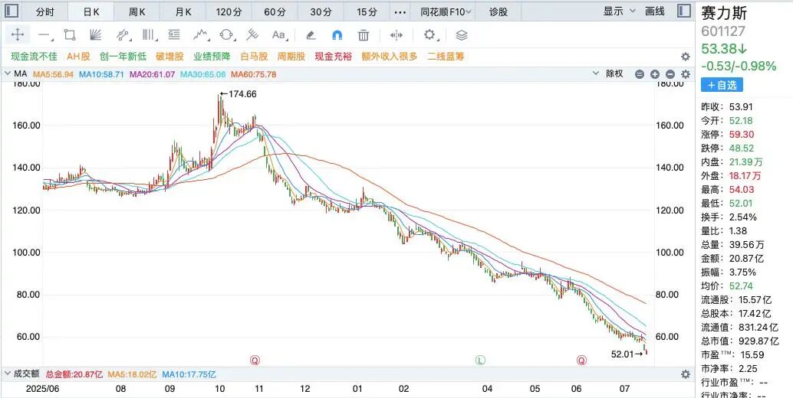This screenshot has height=398, width=793.
Task: Click the minus zoom-out icon
Action: coord(670,74)
